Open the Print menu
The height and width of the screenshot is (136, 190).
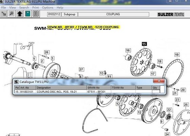tap(35, 7)
